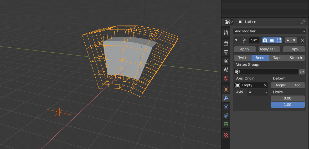This screenshot has width=309, height=149.
Task: Toggle modifier display in viewport
Action: [272, 40]
